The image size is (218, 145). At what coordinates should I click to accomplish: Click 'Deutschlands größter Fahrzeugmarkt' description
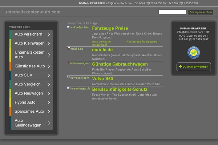click(x=127, y=57)
